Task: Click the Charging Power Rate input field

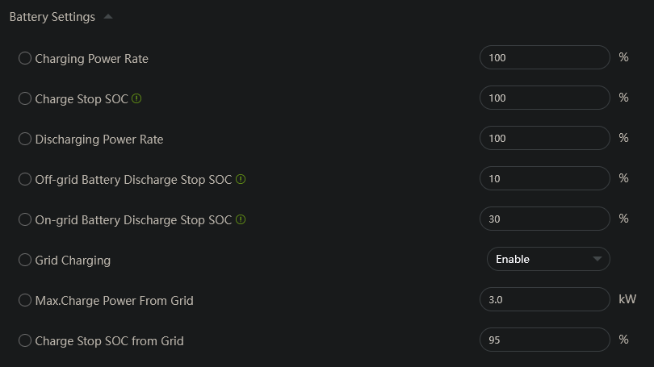Action: [544, 57]
